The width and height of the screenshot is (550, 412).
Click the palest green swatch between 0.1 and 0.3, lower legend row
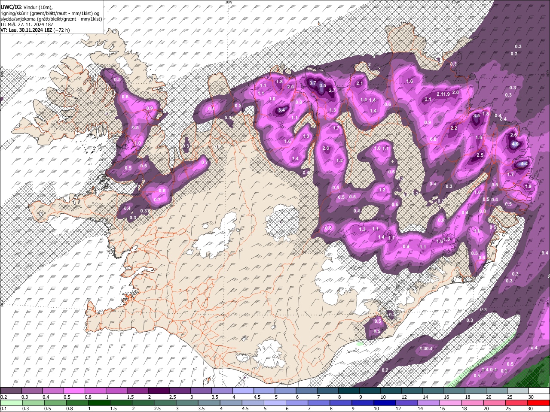pos(11,403)
